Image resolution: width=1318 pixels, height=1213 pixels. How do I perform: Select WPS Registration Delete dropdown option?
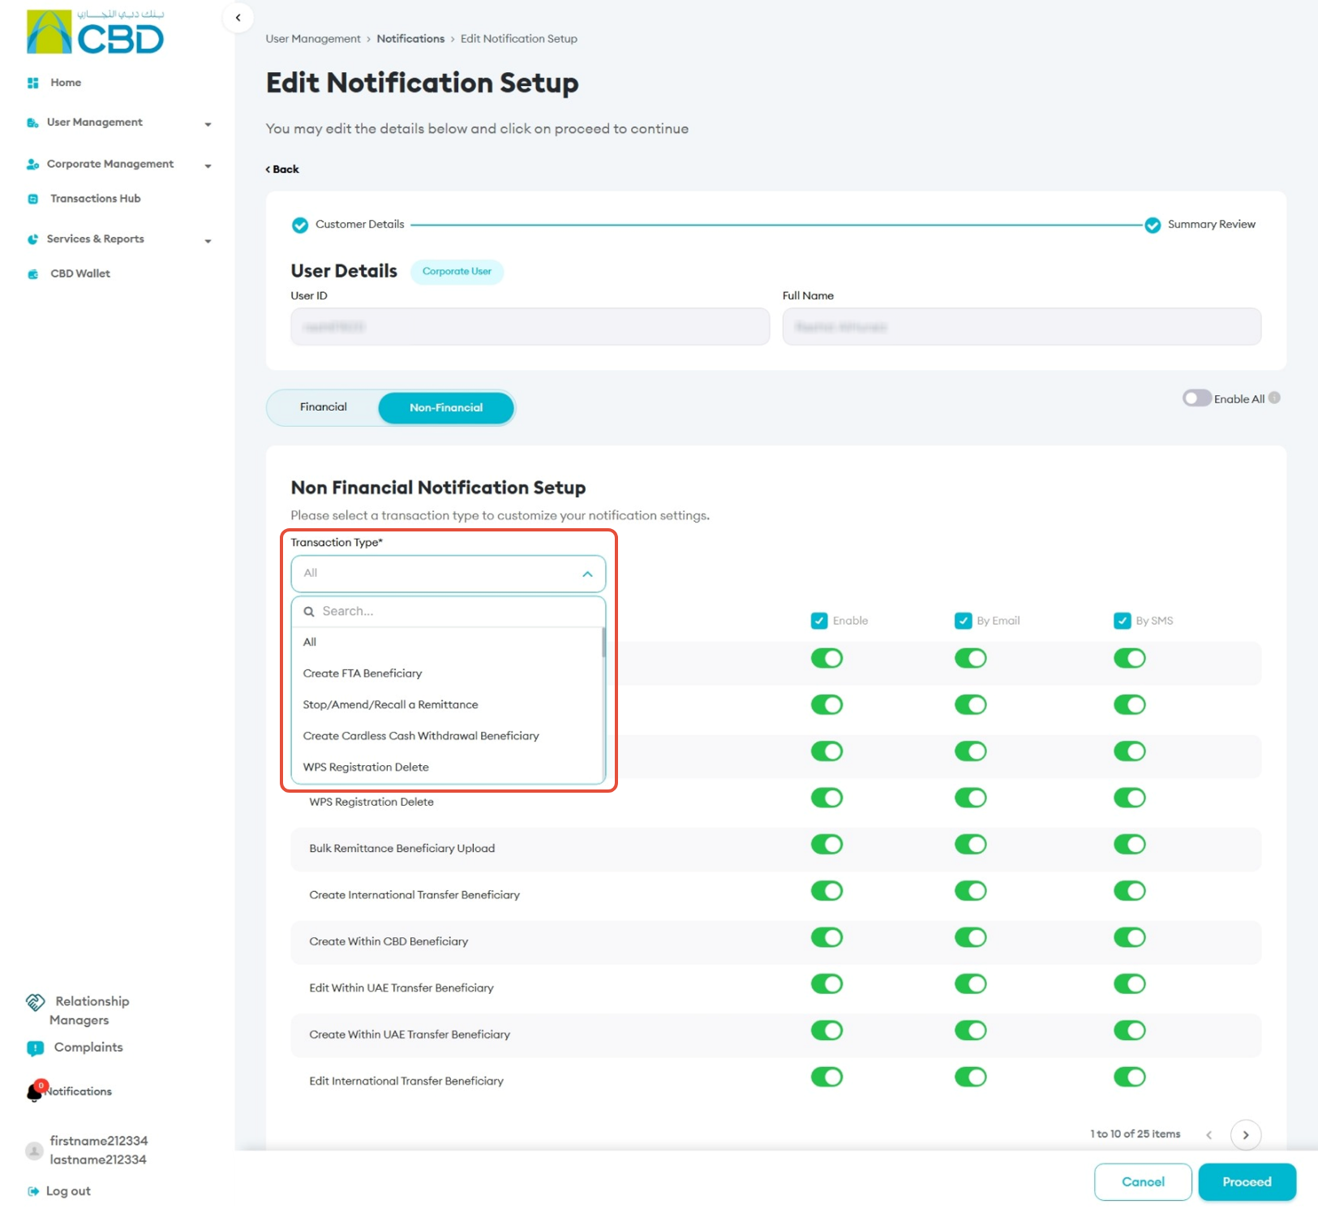[x=447, y=768]
